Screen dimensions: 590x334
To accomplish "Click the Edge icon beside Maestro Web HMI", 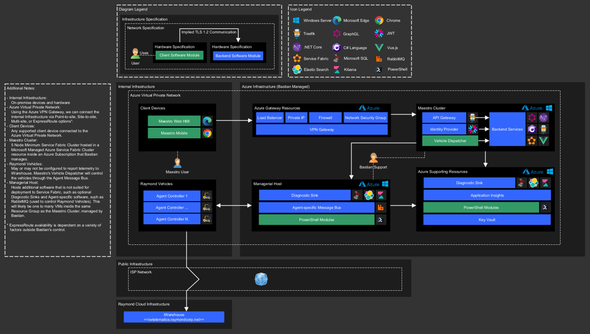I will point(207,121).
